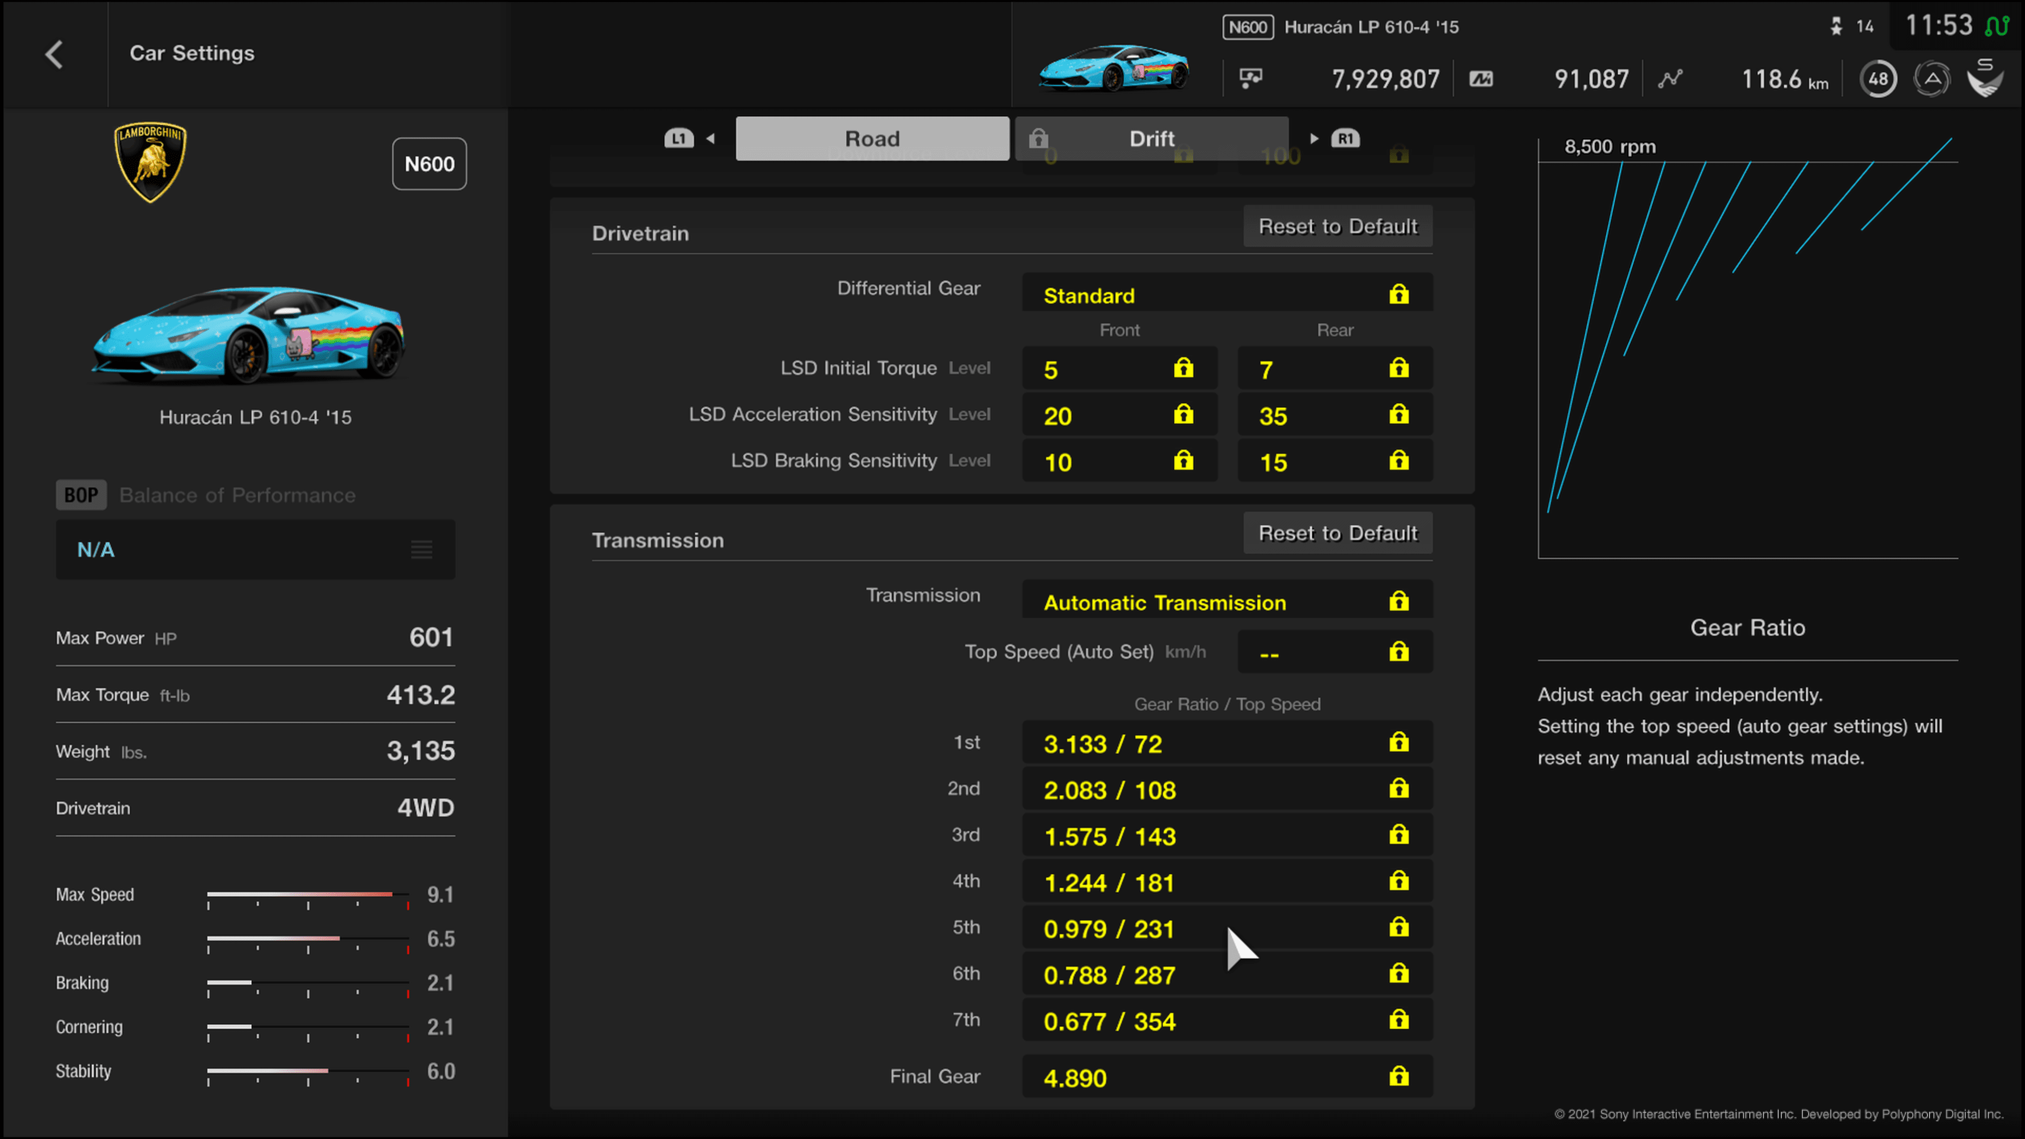The image size is (2025, 1139).
Task: Click lock icon on Automatic Transmission row
Action: [x=1399, y=601]
